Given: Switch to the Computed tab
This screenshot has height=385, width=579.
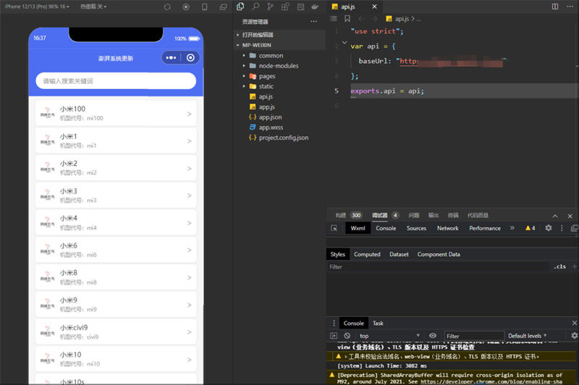Looking at the screenshot, I should pyautogui.click(x=367, y=254).
